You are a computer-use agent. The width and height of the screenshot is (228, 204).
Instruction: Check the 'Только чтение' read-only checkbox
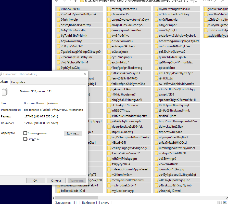tap(25, 133)
